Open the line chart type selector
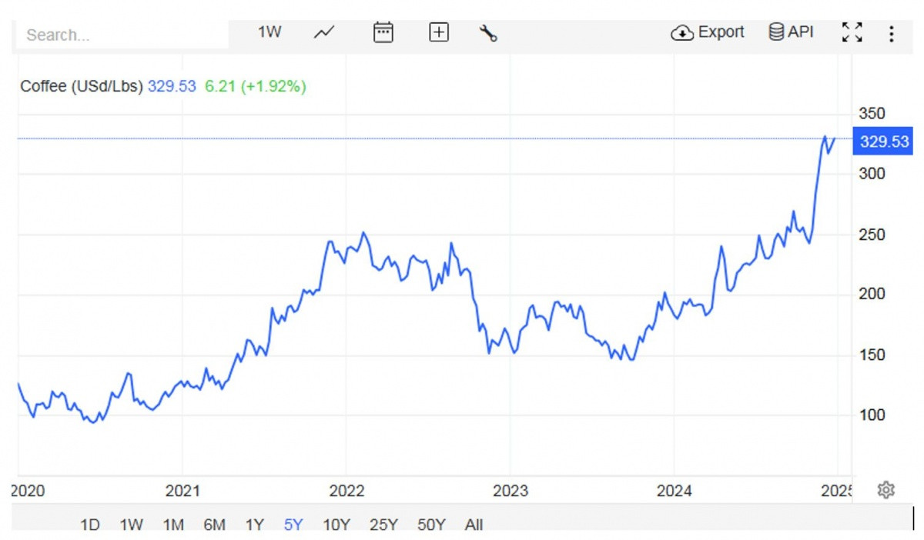 click(324, 32)
